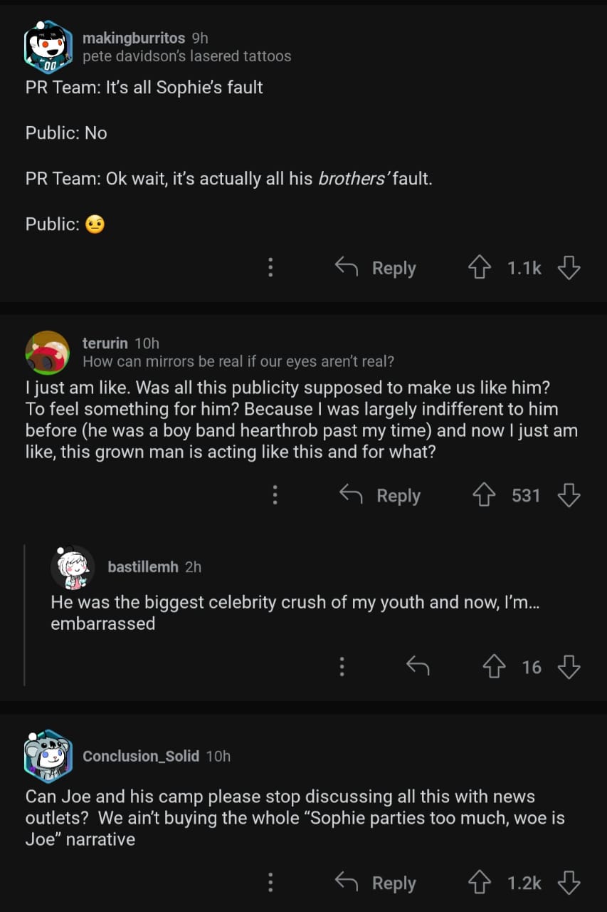Click reply arrow on bastillemh's comment

coord(418,667)
